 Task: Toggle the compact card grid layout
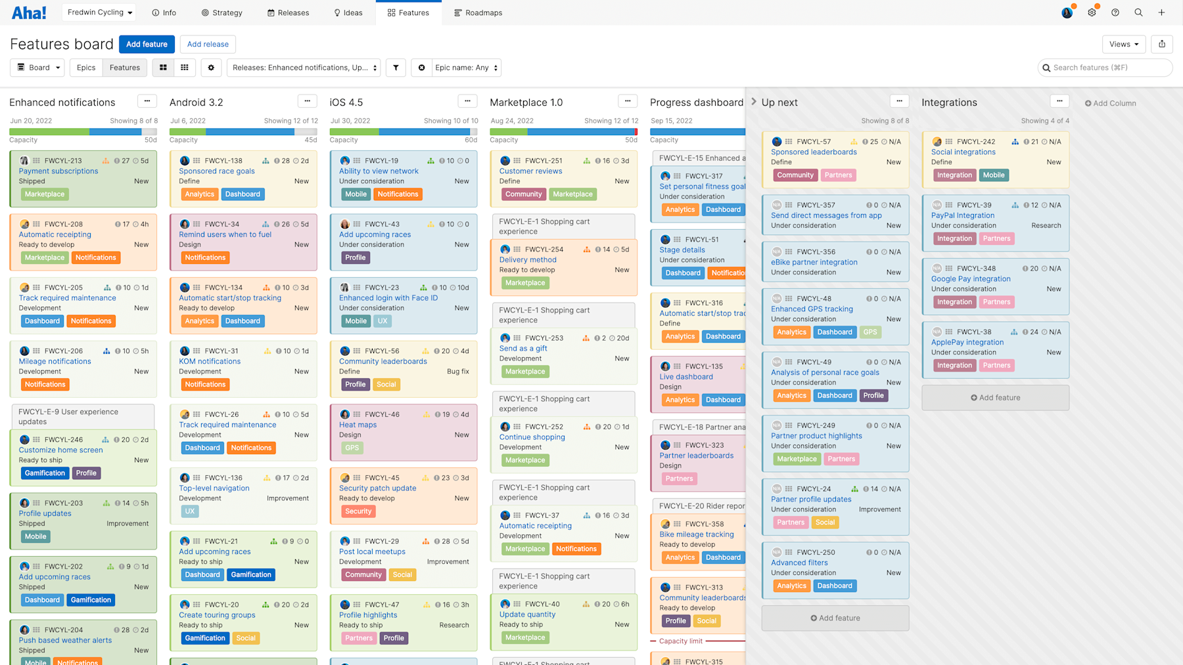click(x=185, y=68)
